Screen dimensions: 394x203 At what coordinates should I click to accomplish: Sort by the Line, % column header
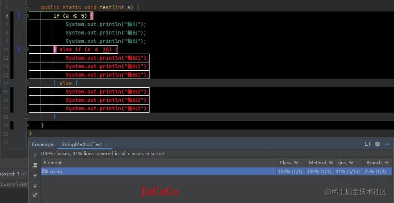tap(349, 163)
